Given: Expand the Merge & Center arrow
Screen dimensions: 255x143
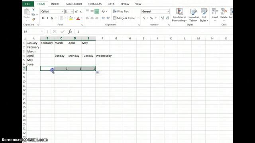Looking at the screenshot, I should (138, 18).
